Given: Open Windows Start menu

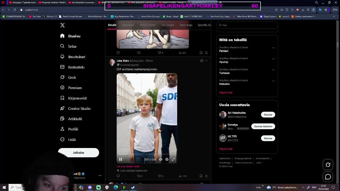Looking at the screenshot, I should click(4, 188).
